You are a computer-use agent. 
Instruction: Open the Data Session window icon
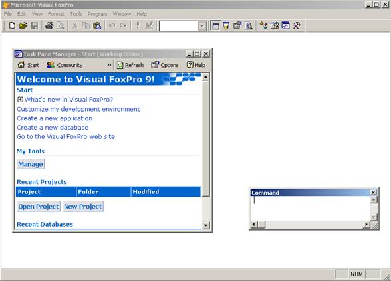226,25
